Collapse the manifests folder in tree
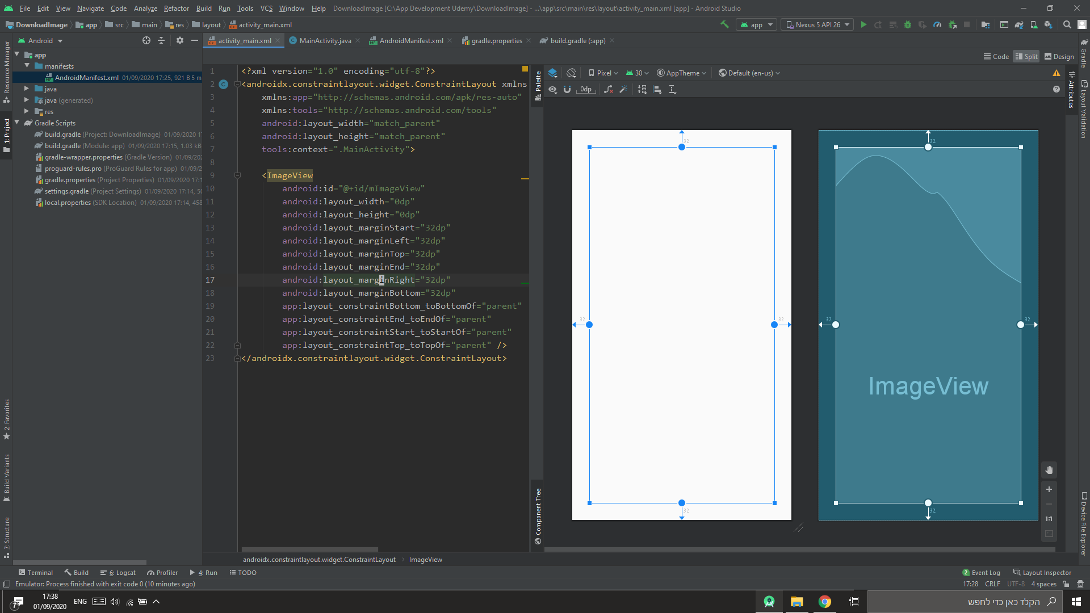Screen dimensions: 1090x613 pos(27,66)
